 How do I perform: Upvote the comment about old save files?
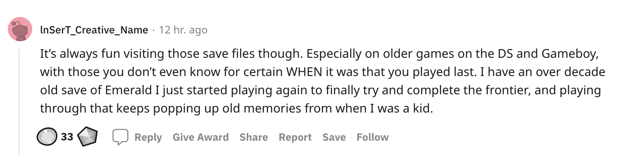(48, 137)
